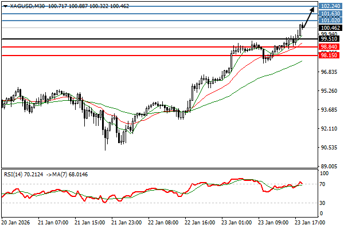Click the RSI 70 level axis label
Image resolution: width=344 pixels, height=229 pixels.
point(323,184)
